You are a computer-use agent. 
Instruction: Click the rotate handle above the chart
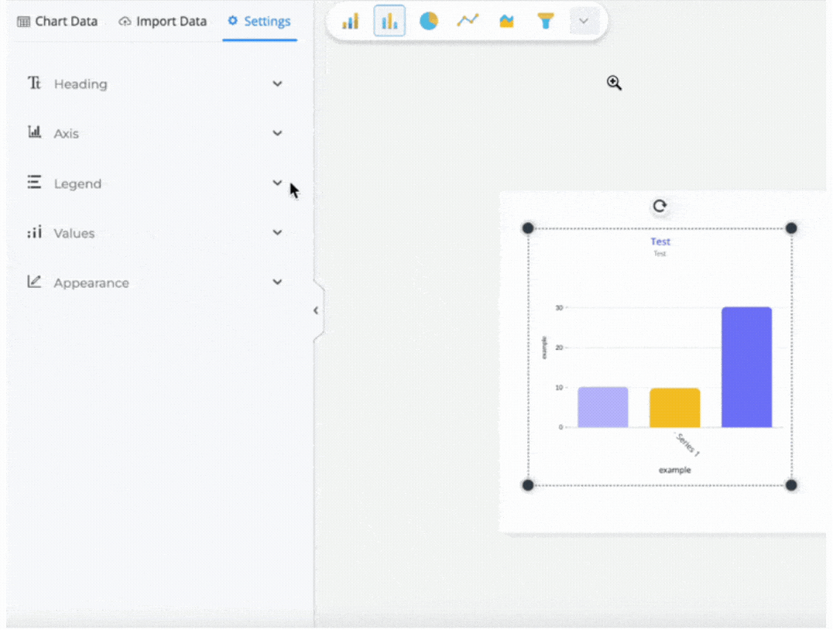[660, 206]
